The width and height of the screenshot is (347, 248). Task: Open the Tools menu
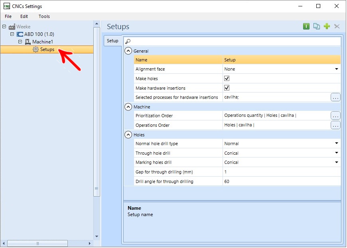click(44, 16)
